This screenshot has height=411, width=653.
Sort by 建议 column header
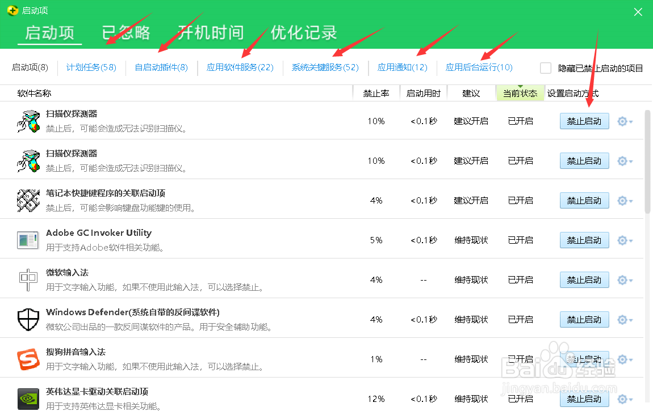point(471,94)
